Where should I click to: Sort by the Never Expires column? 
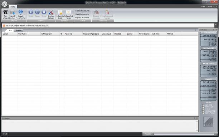145,34
